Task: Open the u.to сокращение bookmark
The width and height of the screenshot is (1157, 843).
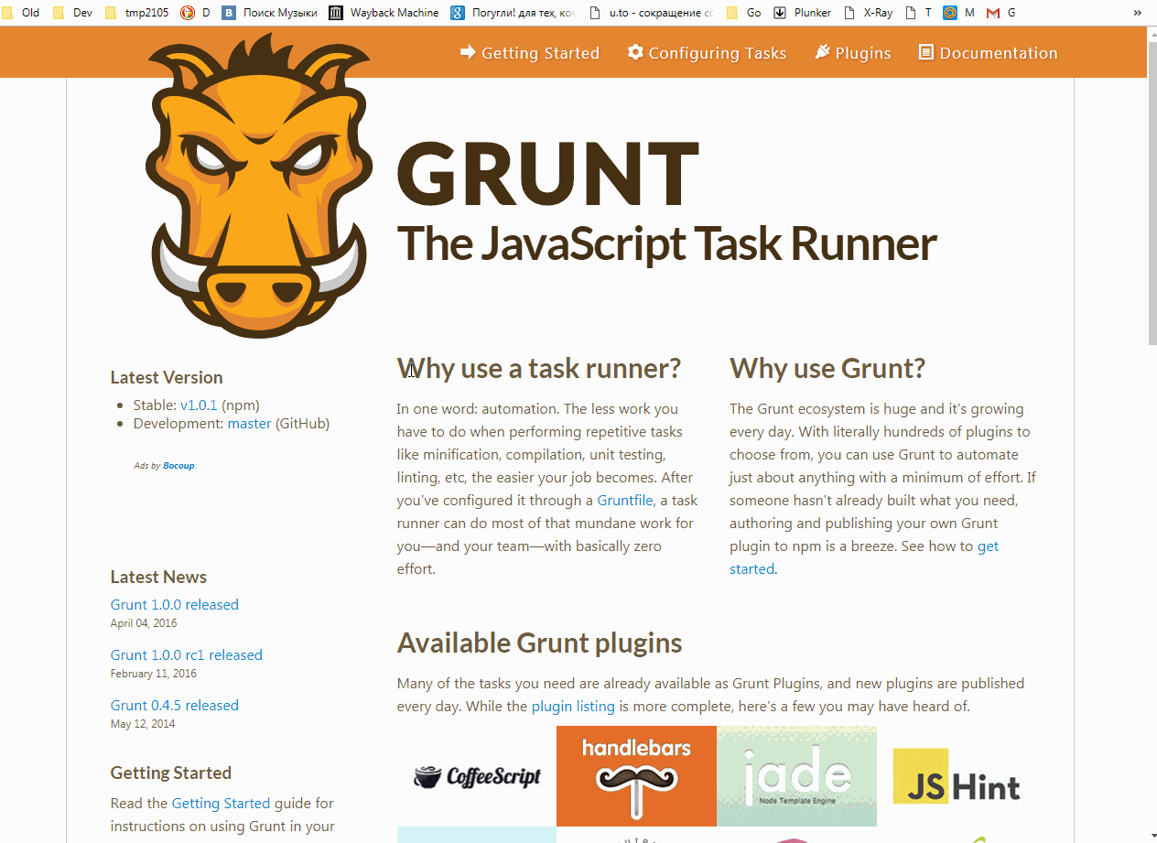Action: pos(652,13)
